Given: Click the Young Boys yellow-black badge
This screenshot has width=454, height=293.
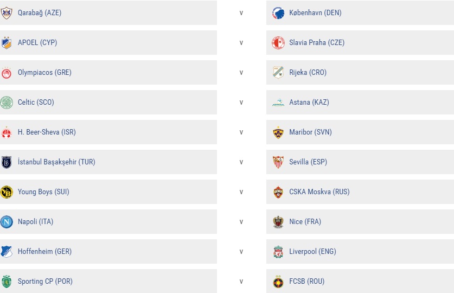Looking at the screenshot, I should pyautogui.click(x=7, y=192).
